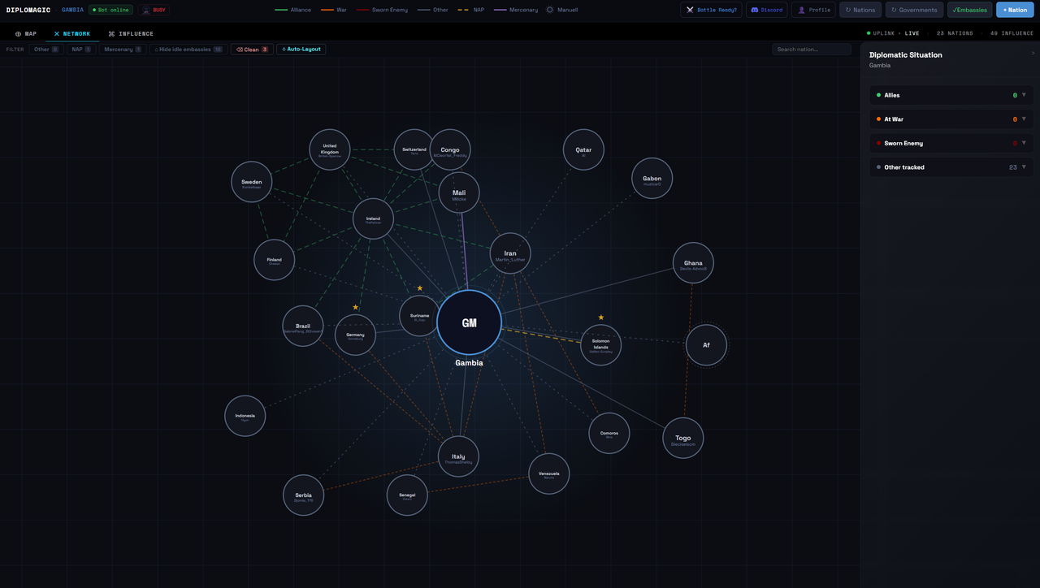The image size is (1040, 588).
Task: Open the Battle Ready? button with swords
Action: [711, 10]
